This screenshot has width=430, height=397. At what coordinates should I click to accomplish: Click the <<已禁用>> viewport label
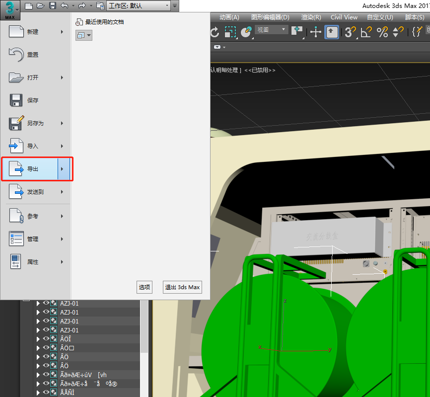point(260,70)
